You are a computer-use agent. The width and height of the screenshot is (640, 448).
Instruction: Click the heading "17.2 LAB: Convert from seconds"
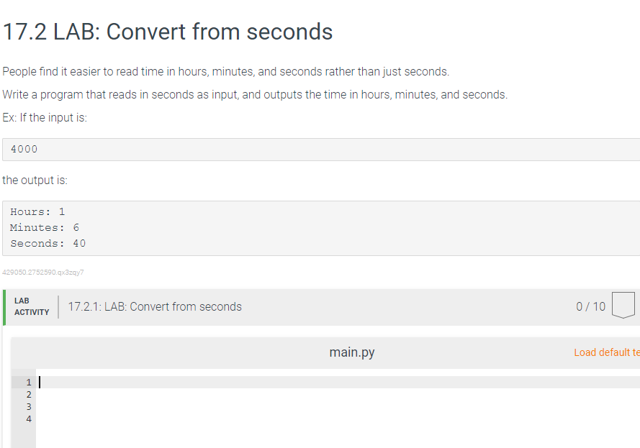tap(167, 32)
